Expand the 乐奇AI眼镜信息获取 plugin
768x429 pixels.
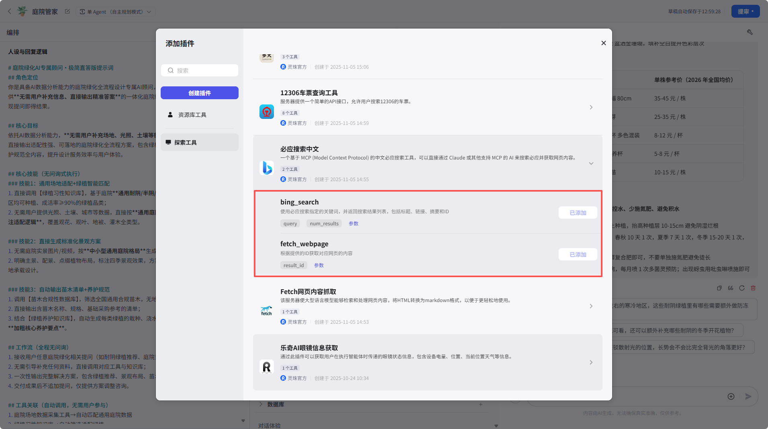pos(591,362)
